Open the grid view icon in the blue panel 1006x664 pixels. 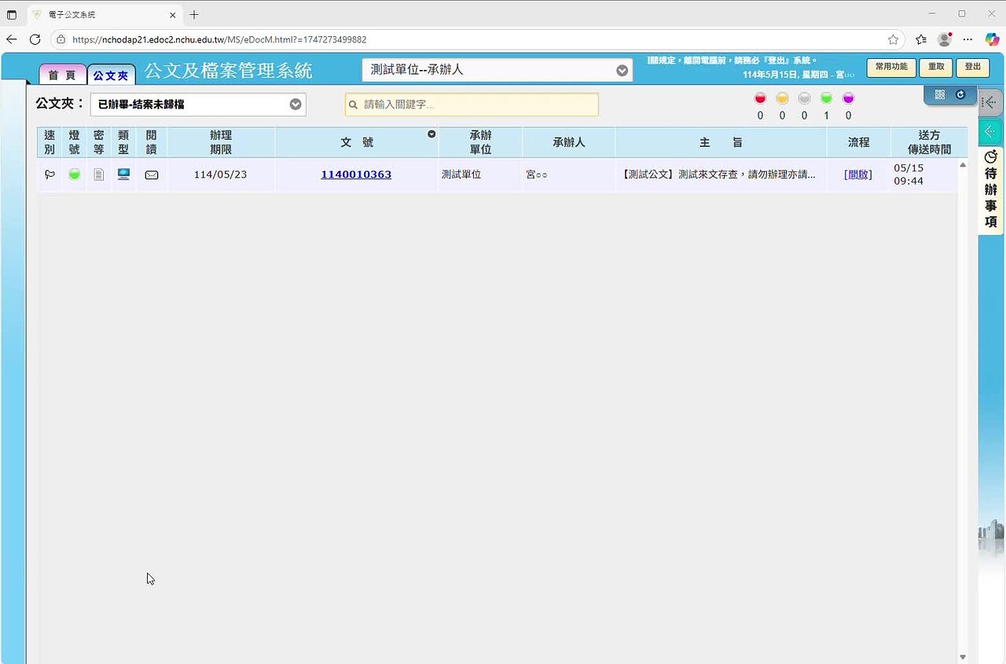coord(940,94)
